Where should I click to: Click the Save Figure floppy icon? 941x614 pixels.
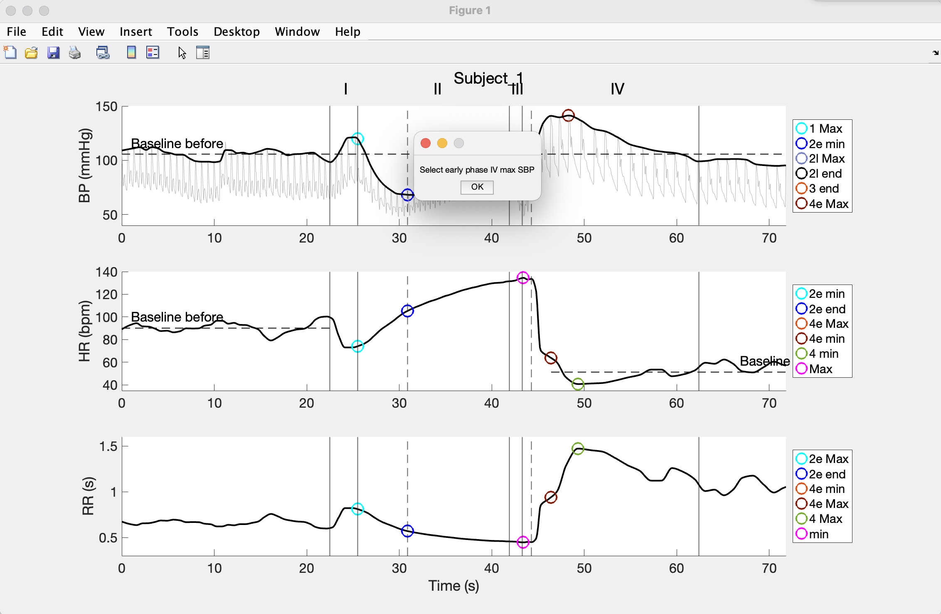(x=53, y=53)
